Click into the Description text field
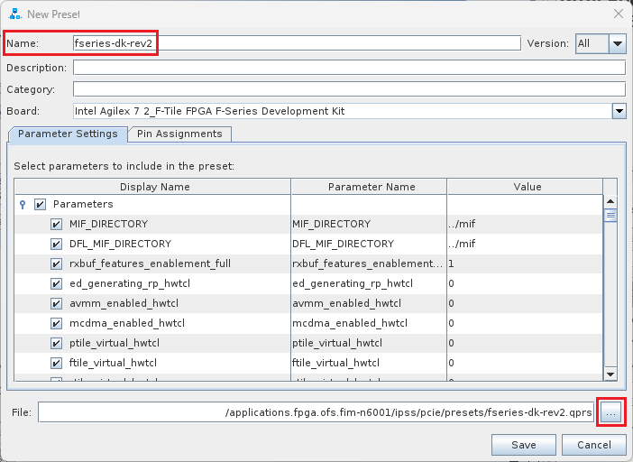 (x=349, y=68)
